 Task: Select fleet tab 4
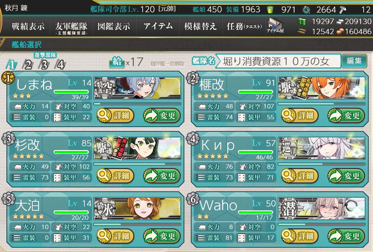pos(60,65)
